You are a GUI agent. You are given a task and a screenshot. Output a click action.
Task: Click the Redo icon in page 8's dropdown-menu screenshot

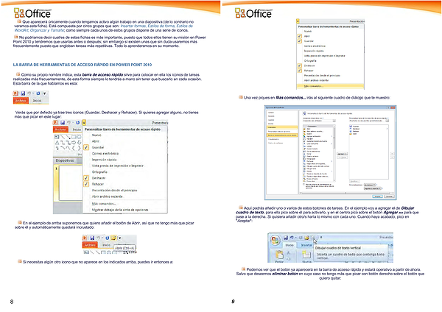(x=77, y=122)
